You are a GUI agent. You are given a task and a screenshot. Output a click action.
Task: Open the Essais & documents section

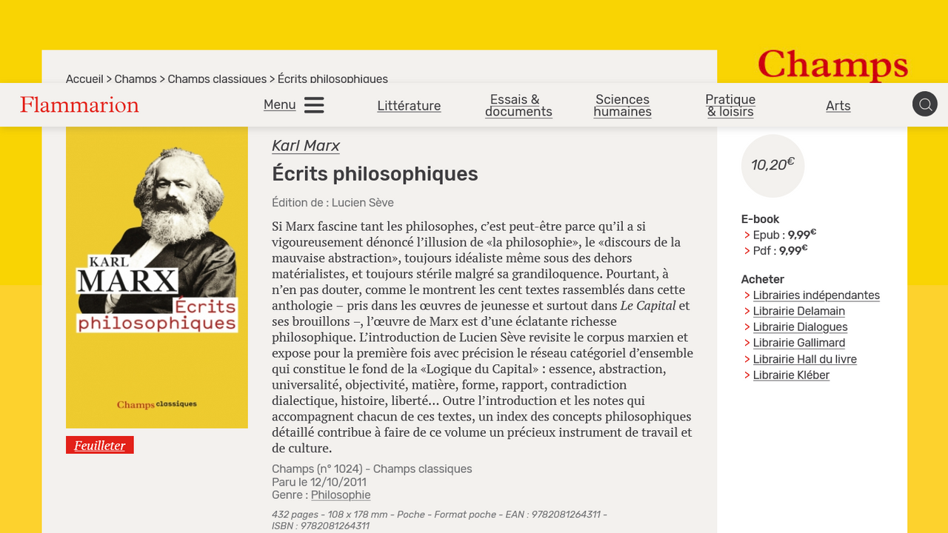point(518,105)
